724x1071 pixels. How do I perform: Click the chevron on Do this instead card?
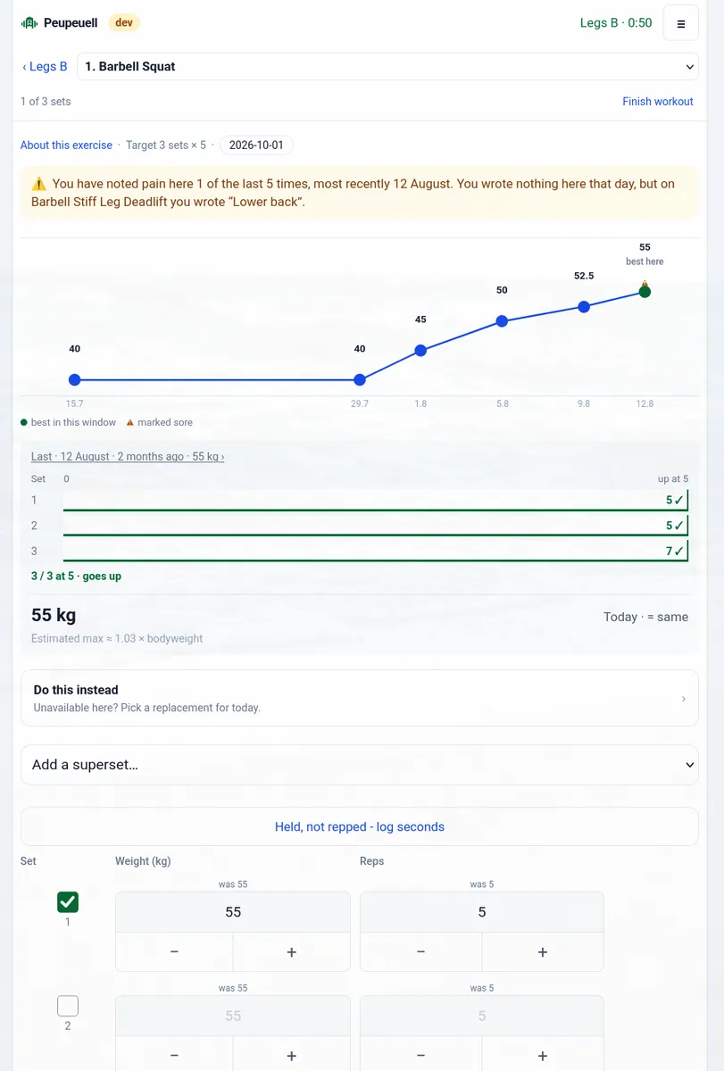click(684, 699)
